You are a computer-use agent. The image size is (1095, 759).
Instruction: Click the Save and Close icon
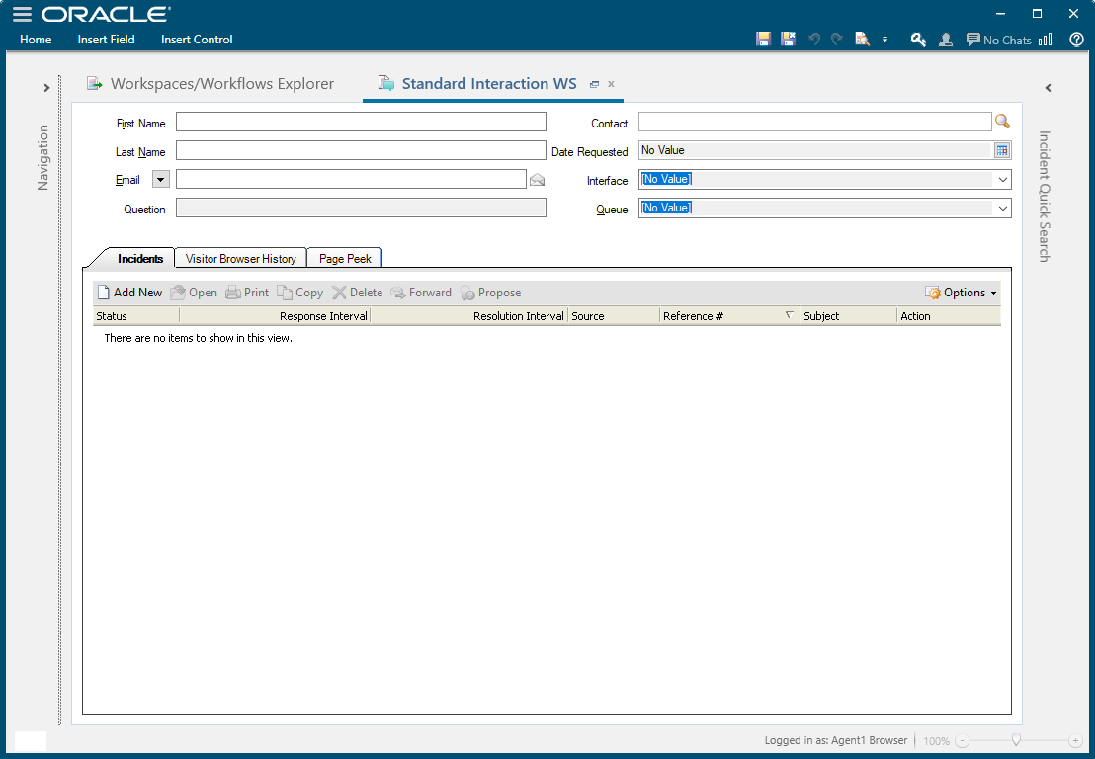789,40
